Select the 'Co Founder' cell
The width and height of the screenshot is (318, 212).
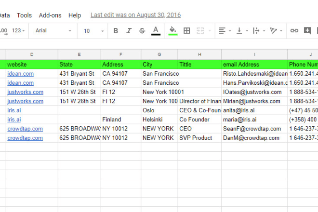coord(200,119)
